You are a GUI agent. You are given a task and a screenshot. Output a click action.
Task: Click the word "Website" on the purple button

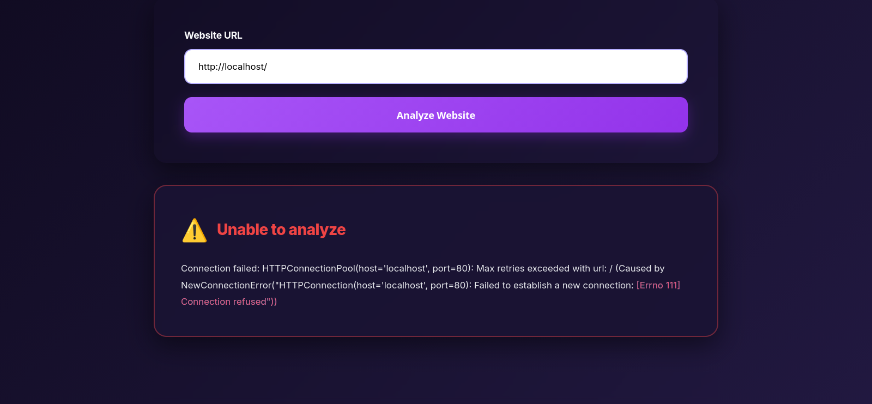[456, 115]
